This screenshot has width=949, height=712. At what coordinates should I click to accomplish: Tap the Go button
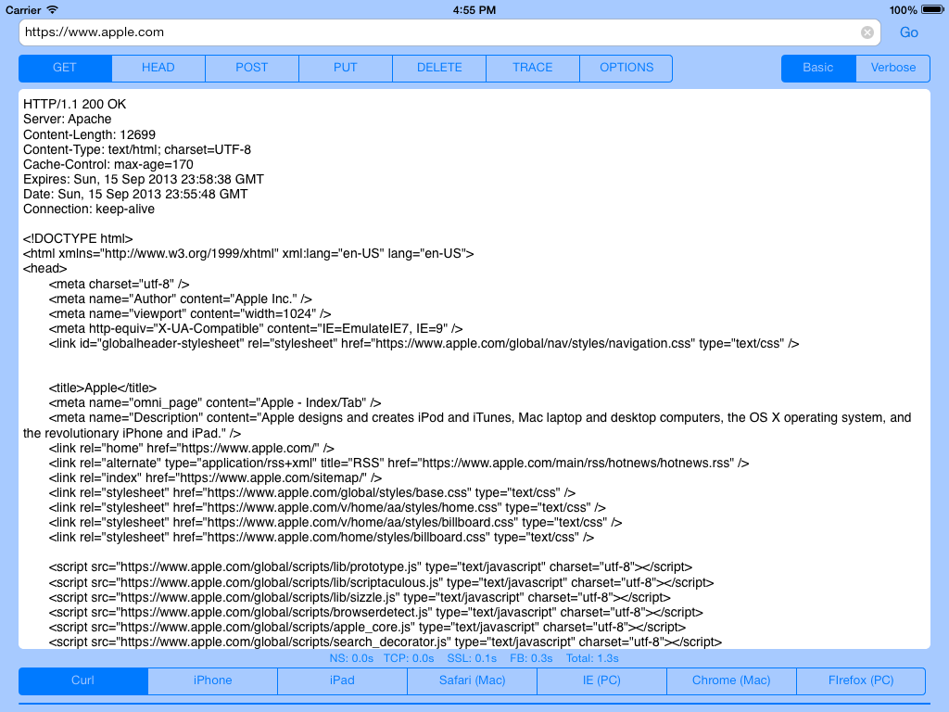(908, 32)
